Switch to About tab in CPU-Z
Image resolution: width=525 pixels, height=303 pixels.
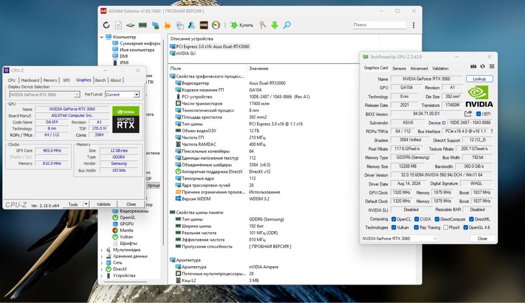click(116, 80)
